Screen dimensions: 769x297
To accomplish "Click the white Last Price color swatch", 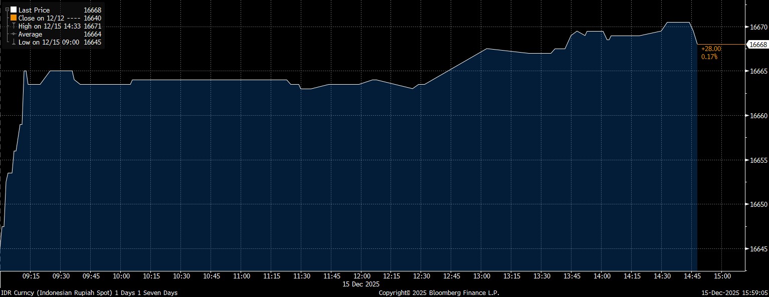I will click(x=14, y=10).
